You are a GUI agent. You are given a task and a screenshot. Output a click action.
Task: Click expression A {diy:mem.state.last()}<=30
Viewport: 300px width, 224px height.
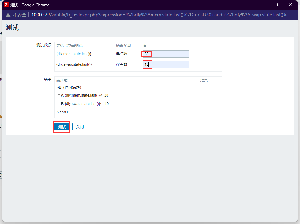pyautogui.click(x=84, y=95)
